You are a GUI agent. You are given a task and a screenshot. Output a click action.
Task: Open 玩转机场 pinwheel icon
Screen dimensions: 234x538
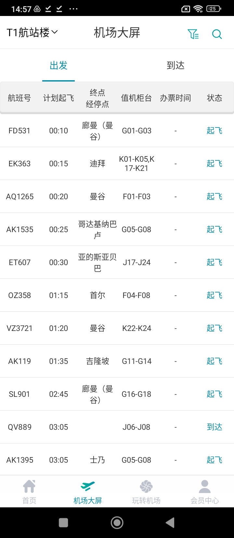click(x=146, y=486)
